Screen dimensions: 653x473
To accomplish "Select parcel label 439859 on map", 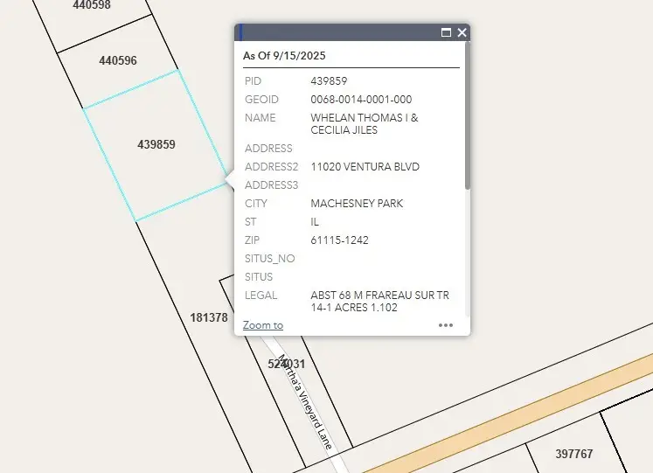I will pyautogui.click(x=156, y=144).
